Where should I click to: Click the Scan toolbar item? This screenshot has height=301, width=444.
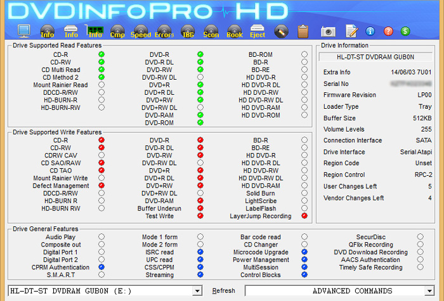(211, 31)
